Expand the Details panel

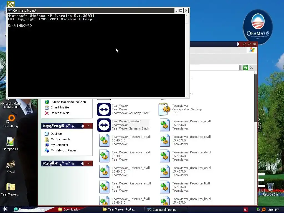[x=89, y=163]
